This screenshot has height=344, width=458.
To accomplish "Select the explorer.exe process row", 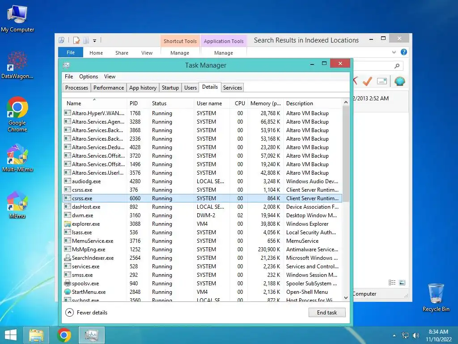I will click(x=202, y=224).
